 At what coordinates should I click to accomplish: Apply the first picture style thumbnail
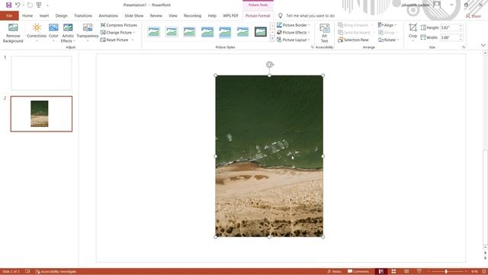point(154,32)
